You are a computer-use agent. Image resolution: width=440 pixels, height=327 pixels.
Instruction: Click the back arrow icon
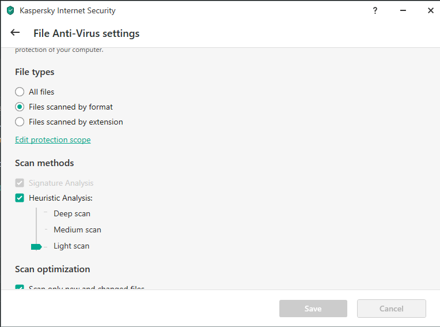click(15, 33)
